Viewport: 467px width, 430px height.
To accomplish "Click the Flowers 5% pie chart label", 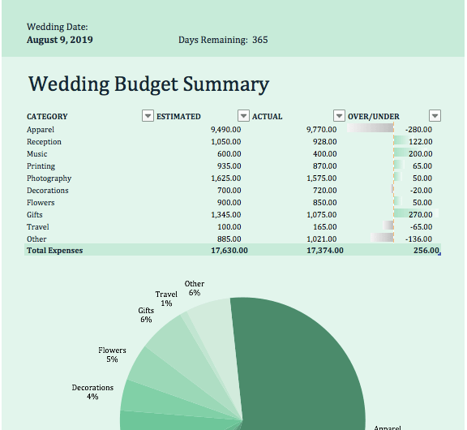I will [x=112, y=355].
